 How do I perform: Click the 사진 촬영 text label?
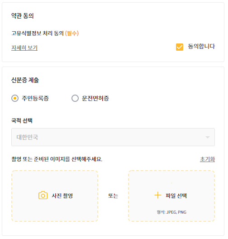(x=62, y=196)
